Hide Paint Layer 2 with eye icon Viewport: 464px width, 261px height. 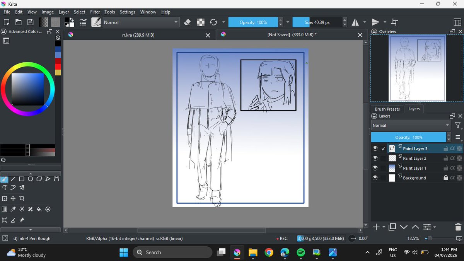[375, 158]
